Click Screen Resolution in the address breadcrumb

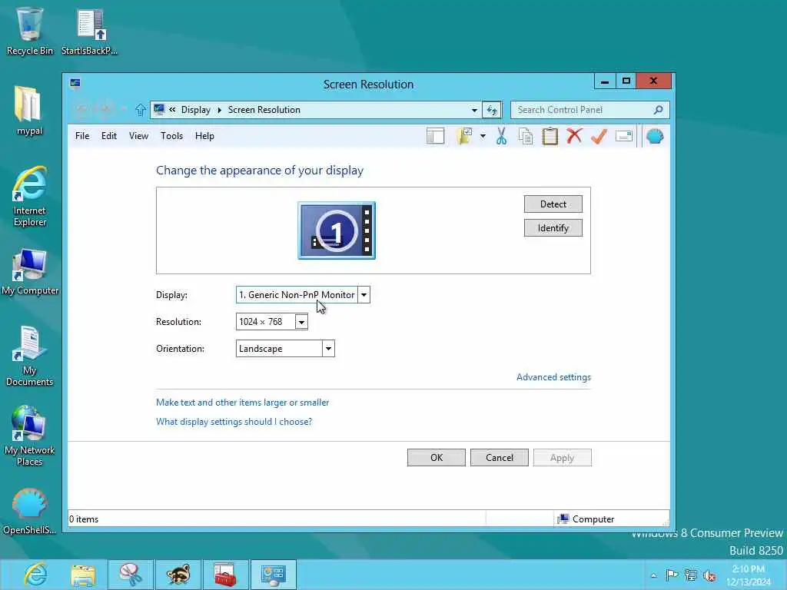264,110
